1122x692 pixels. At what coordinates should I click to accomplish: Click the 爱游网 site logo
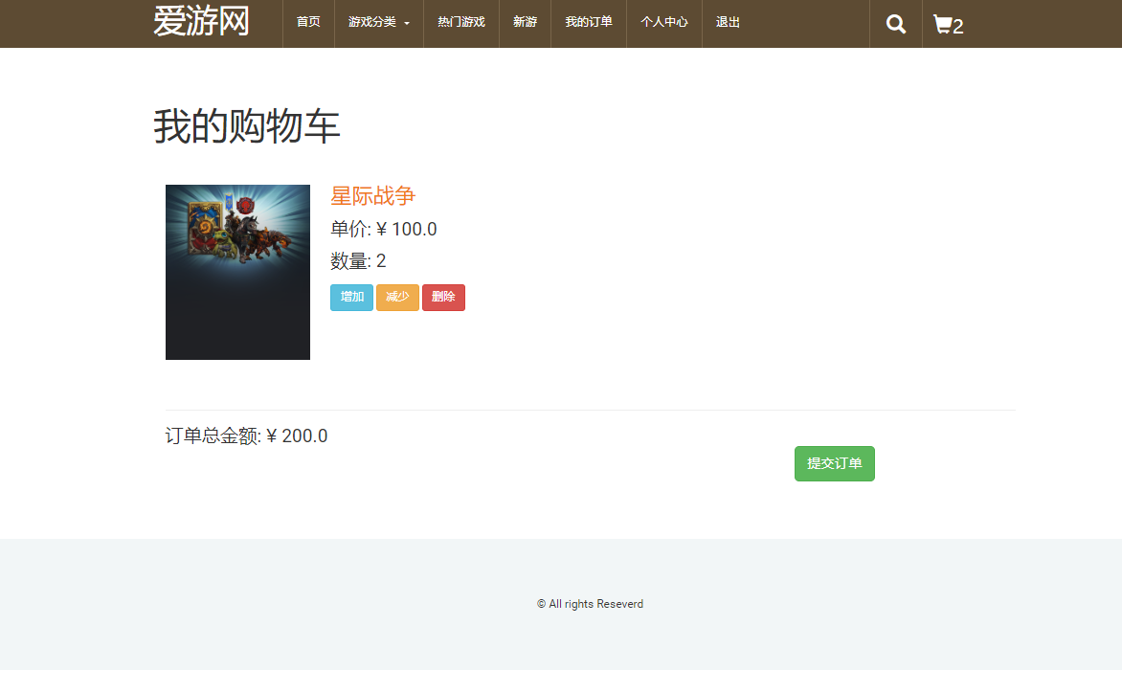point(201,22)
